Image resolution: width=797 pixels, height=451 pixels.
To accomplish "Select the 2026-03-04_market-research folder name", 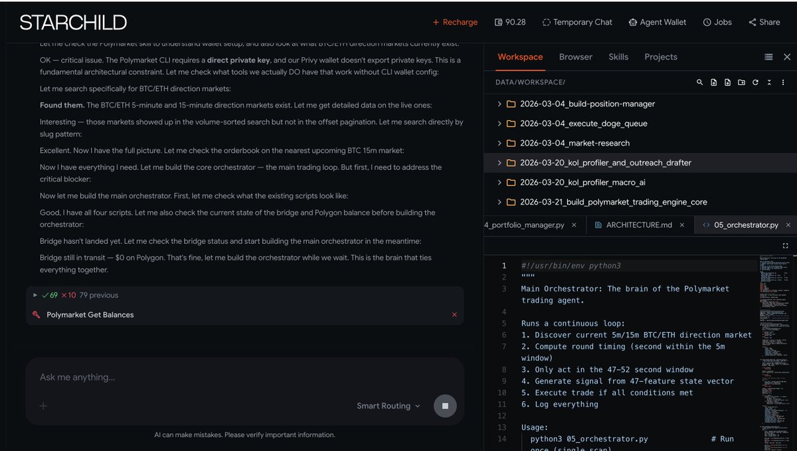I will click(x=575, y=143).
